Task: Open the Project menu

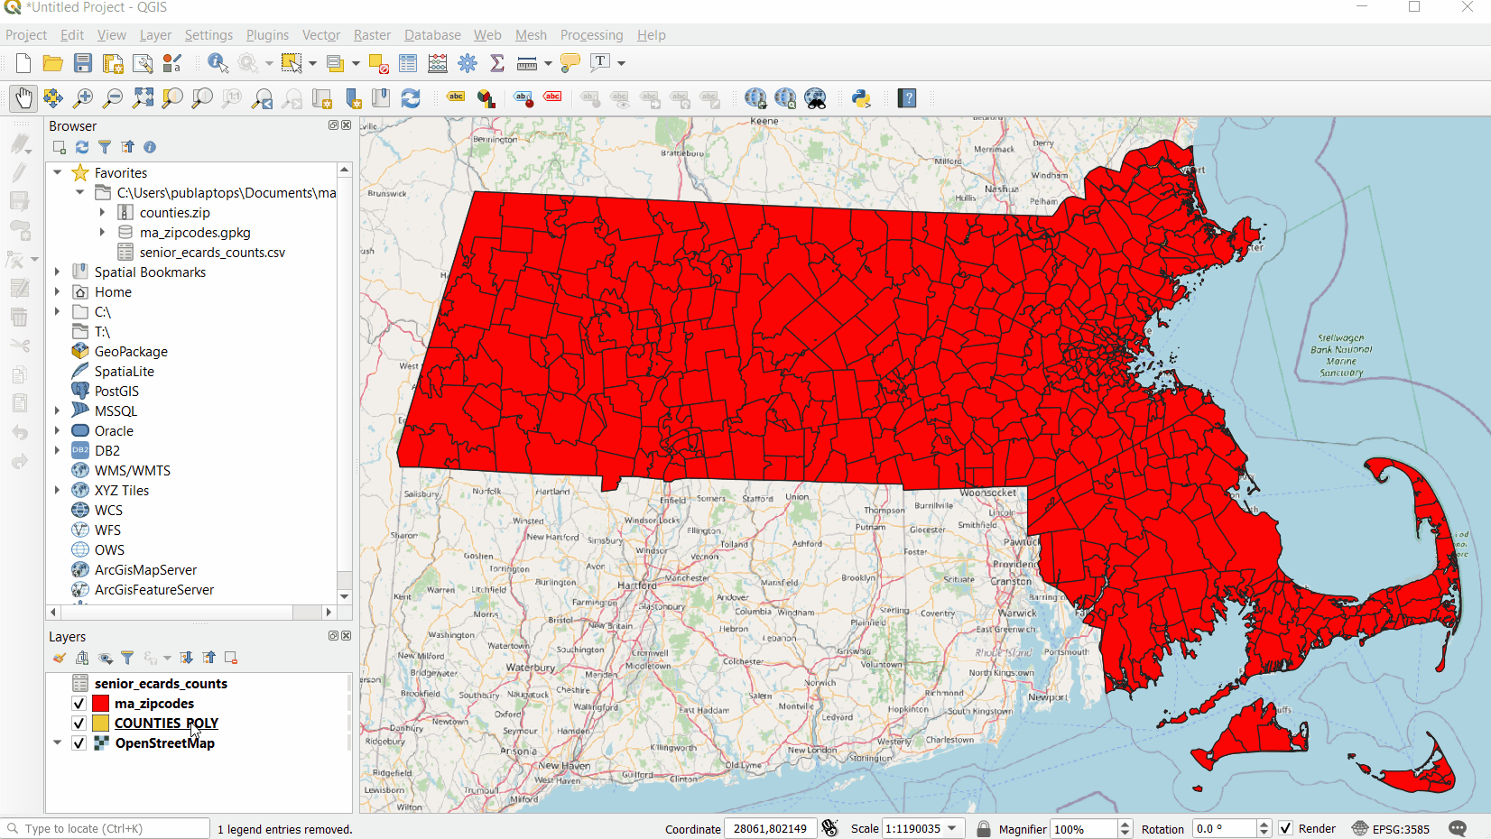Action: click(x=26, y=35)
